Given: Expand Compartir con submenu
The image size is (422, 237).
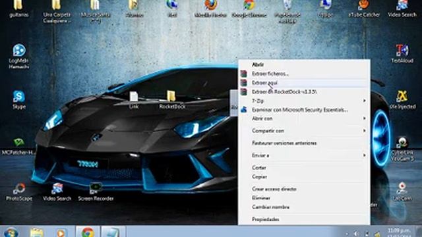Looking at the screenshot, I should tap(304, 131).
